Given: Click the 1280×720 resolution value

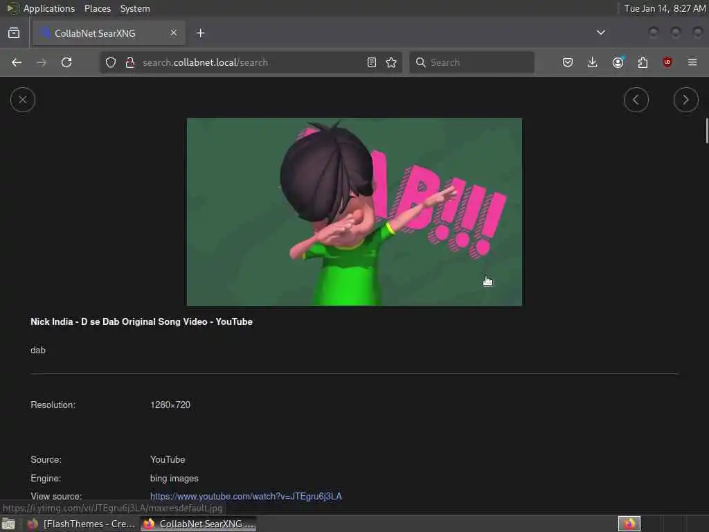Looking at the screenshot, I should 170,405.
